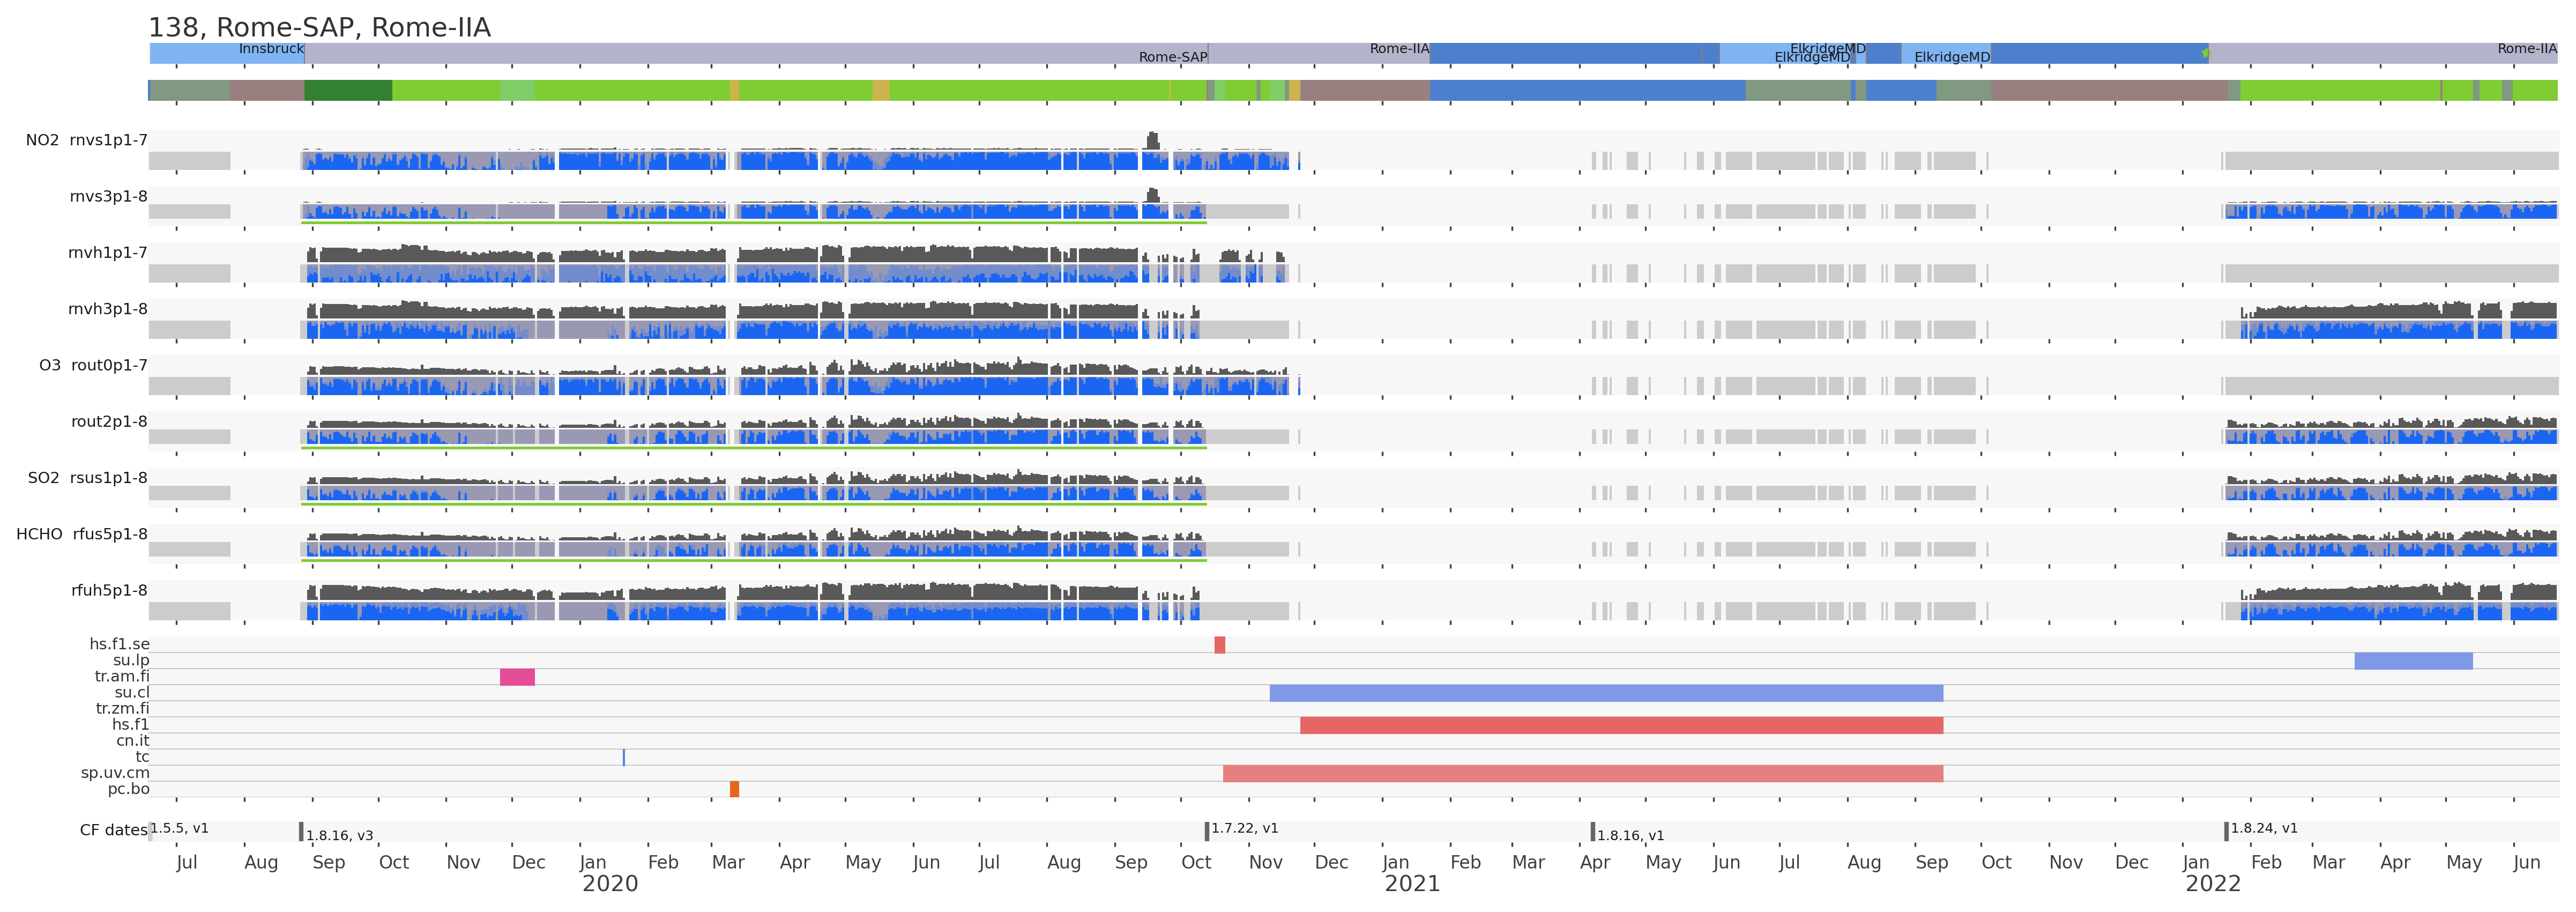
Task: Click the CF date label 1.5.5, v1
Action: click(179, 829)
